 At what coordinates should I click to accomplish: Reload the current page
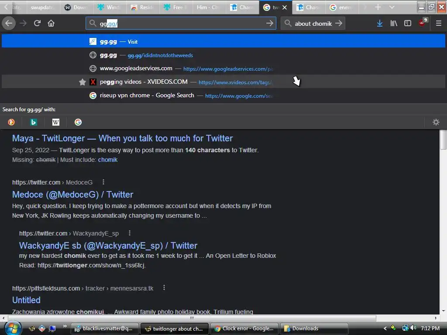37,24
